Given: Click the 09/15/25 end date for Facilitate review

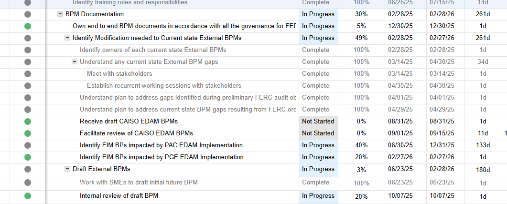Looking at the screenshot, I should (442, 133).
